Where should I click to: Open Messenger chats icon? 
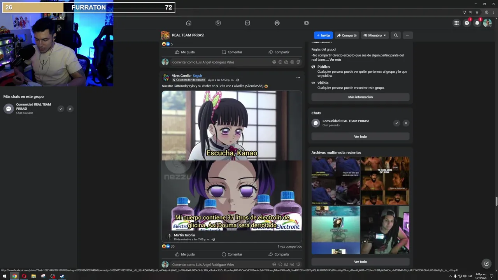click(467, 23)
